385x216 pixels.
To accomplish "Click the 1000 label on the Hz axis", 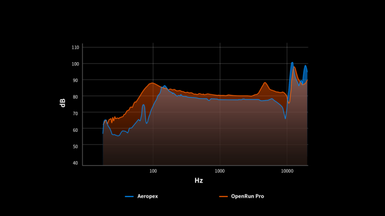I will (220, 171).
